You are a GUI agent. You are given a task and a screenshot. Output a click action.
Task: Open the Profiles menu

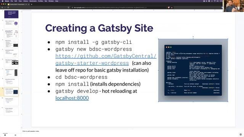click(40, 1)
